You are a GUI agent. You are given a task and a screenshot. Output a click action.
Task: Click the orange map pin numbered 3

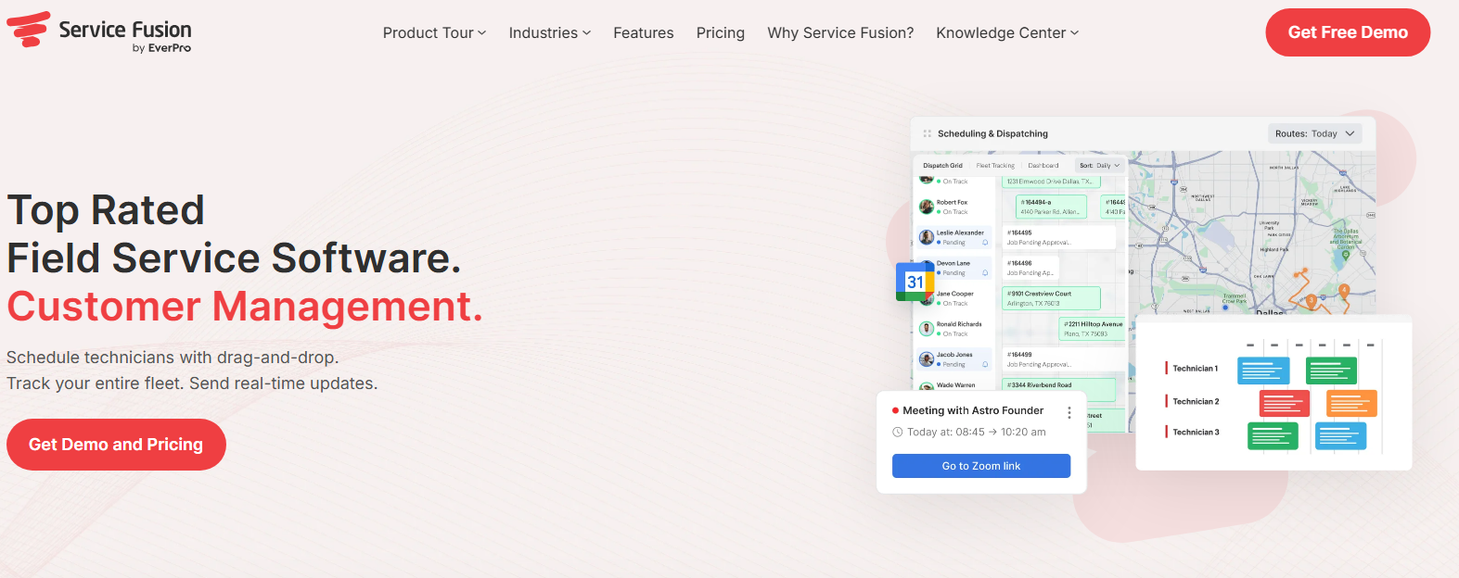1312,302
